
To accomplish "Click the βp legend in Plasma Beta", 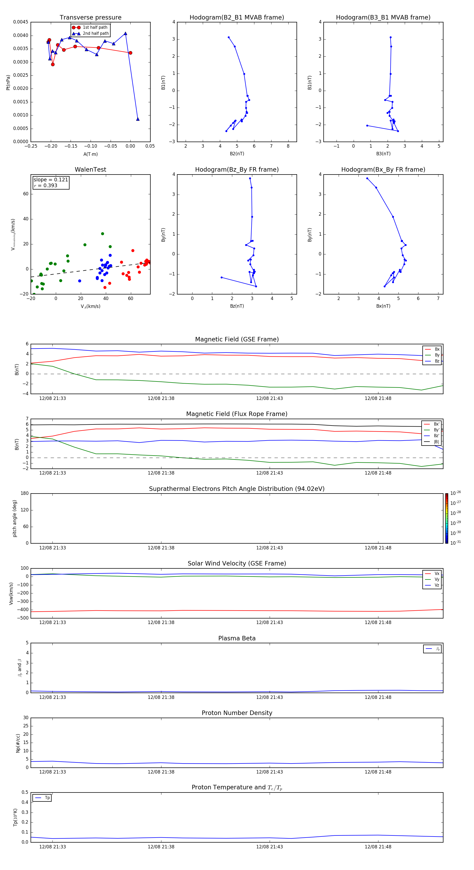I will 432,649.
